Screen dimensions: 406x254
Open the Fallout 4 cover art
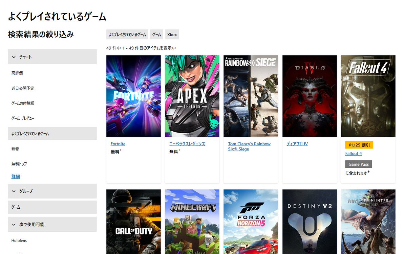point(368,96)
